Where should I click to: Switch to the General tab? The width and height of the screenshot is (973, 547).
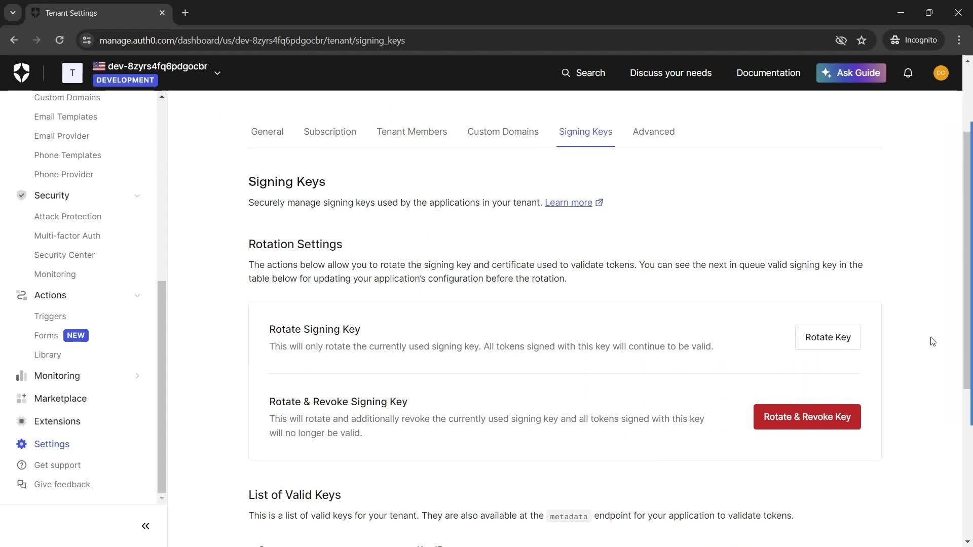pos(267,132)
